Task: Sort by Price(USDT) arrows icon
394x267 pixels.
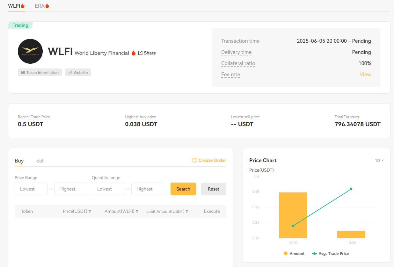Action: [x=90, y=211]
